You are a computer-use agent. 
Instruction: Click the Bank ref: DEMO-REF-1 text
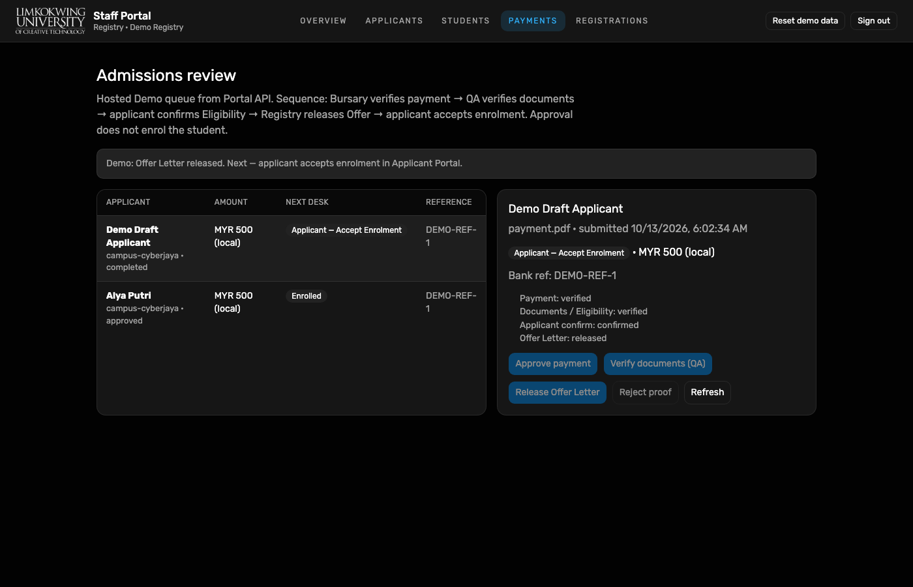click(562, 276)
